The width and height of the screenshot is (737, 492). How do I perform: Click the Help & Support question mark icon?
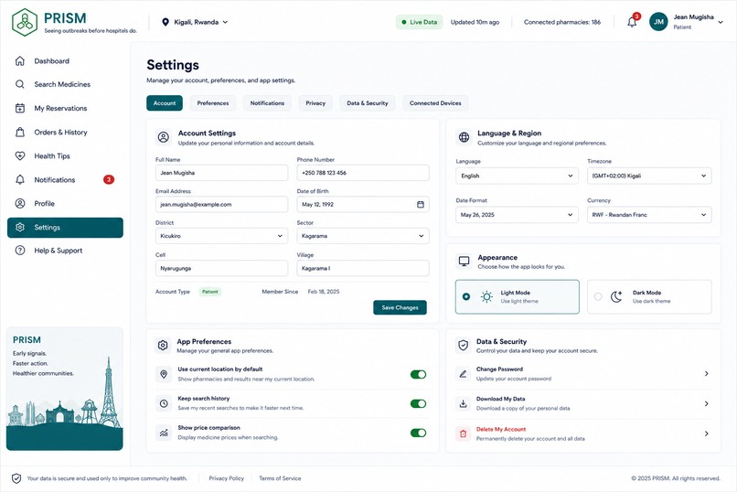[20, 251]
